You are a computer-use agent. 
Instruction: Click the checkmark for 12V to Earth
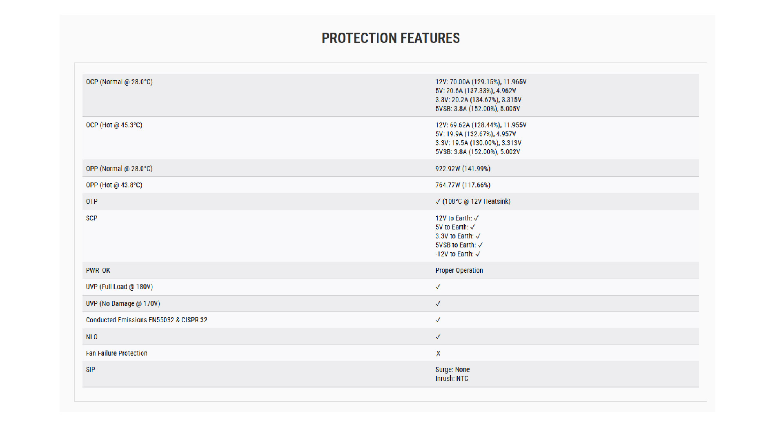[x=476, y=218]
